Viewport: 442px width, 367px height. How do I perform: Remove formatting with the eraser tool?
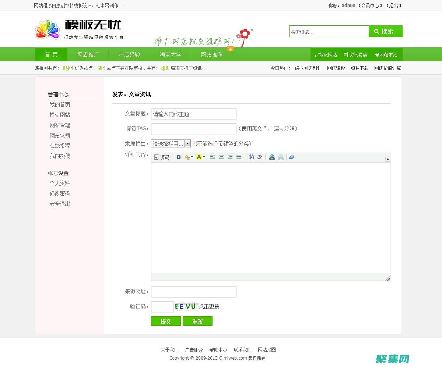[x=291, y=157]
